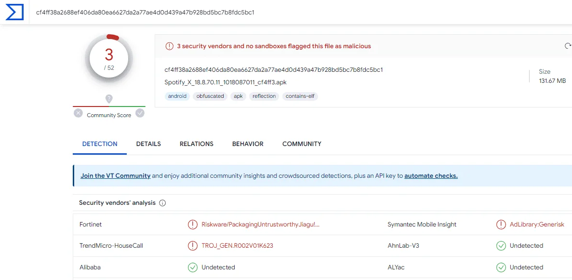This screenshot has height=280, width=572.
Task: Click the Security vendors' analysis heading
Action: tap(117, 202)
